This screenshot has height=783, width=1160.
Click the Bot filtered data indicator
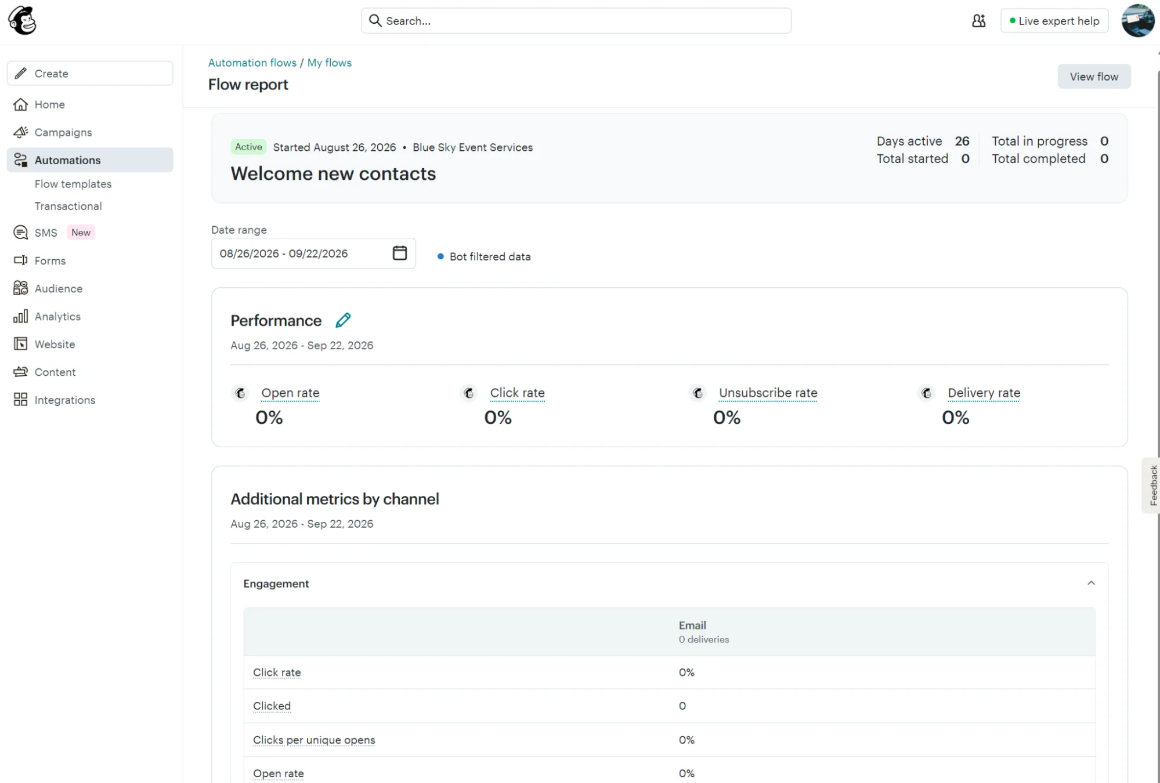coord(483,256)
